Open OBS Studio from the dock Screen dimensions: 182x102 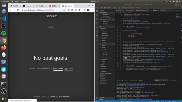4,91
